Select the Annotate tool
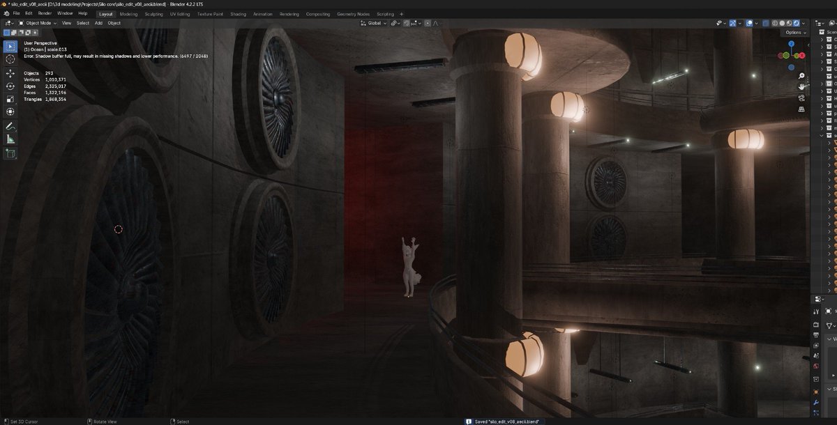This screenshot has width=837, height=425. click(x=10, y=127)
